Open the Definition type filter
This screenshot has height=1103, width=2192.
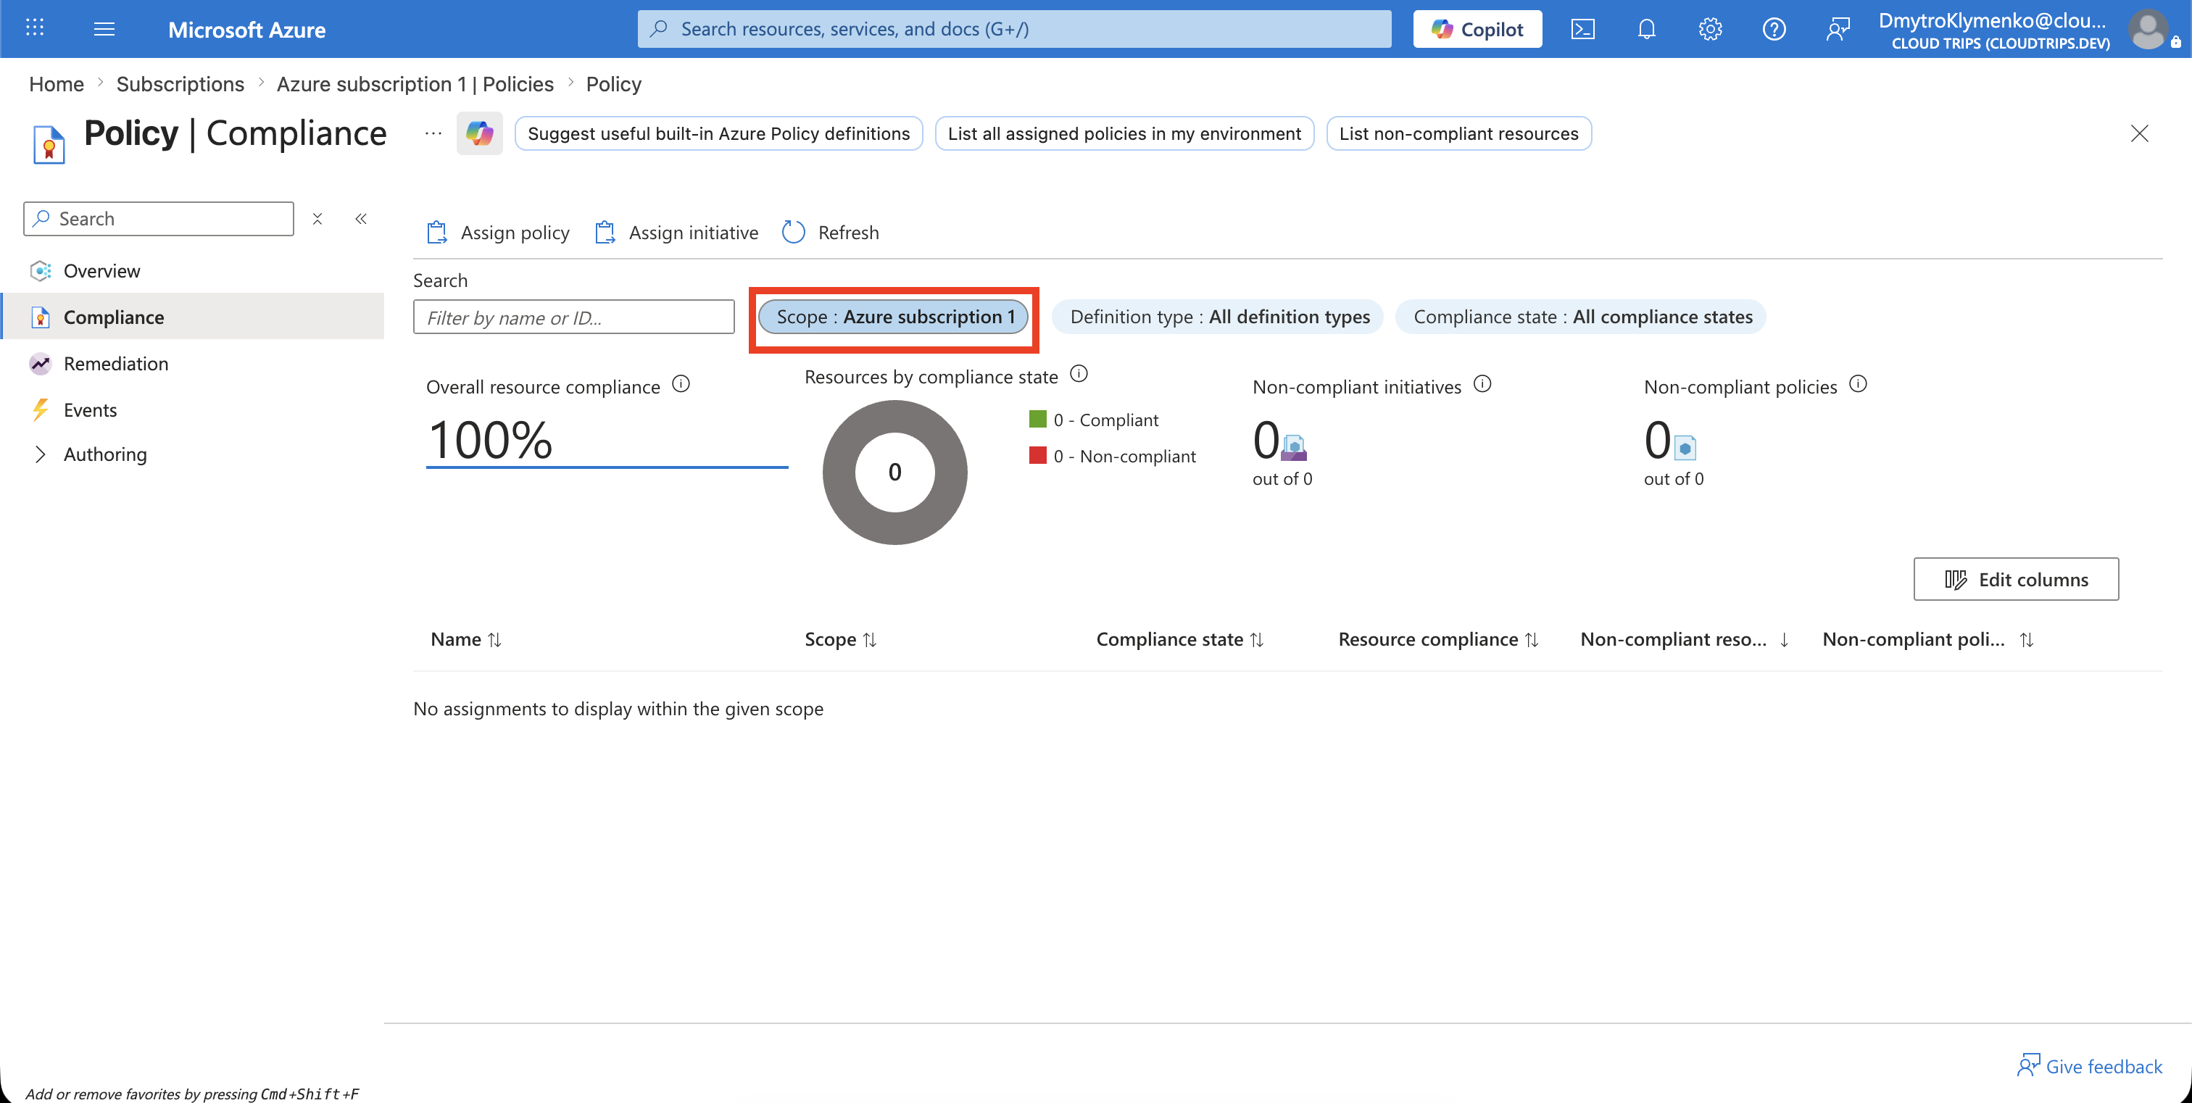(1218, 317)
